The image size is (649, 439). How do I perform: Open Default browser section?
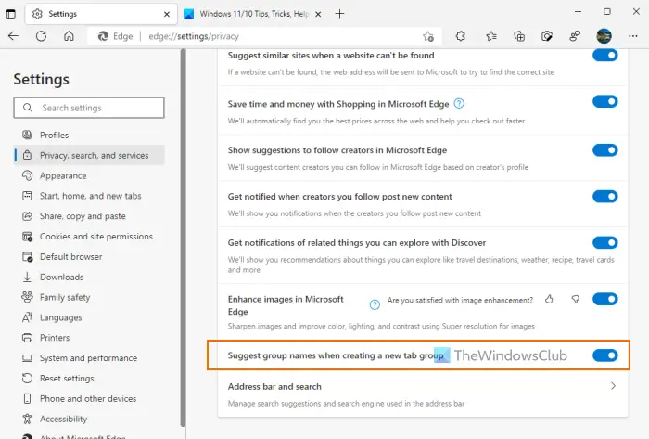(x=90, y=257)
